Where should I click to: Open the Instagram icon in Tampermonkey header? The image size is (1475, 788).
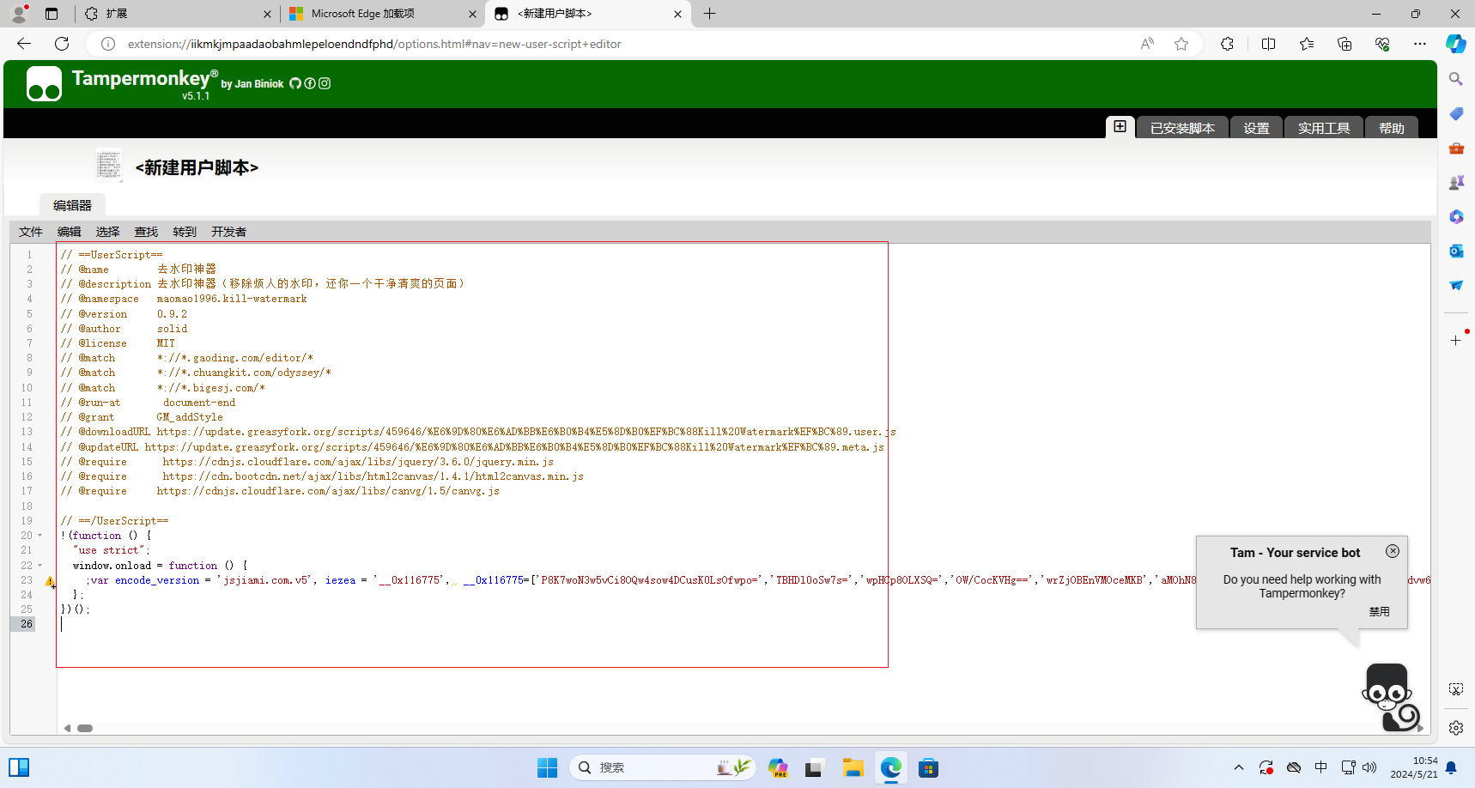coord(325,83)
